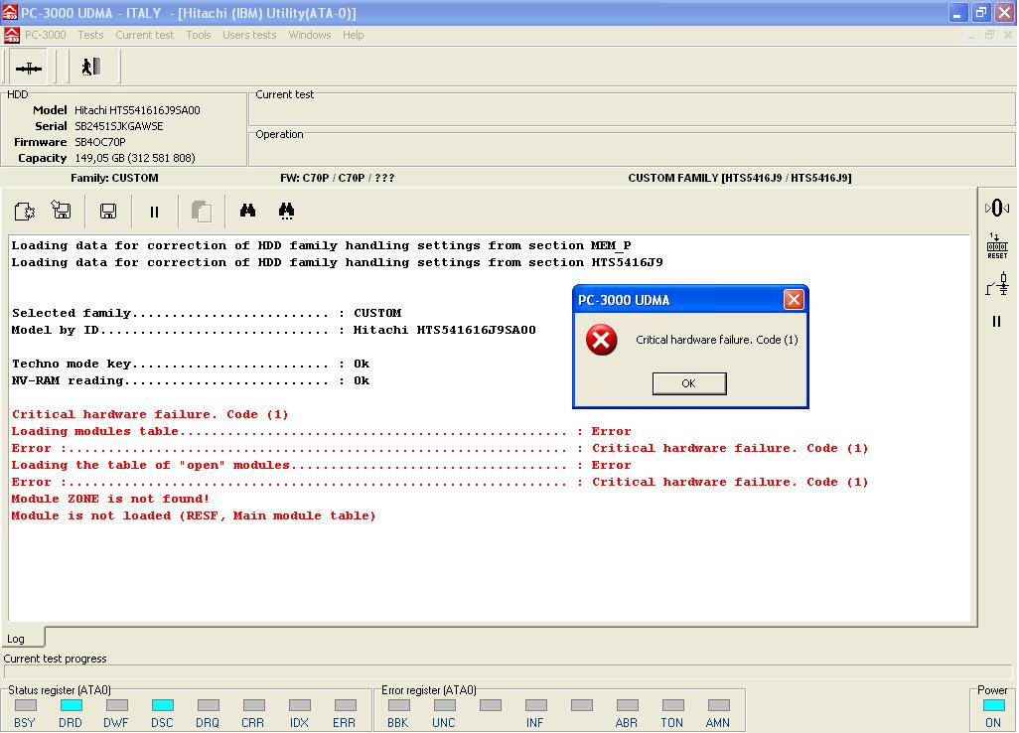1019x733 pixels.
Task: Click the power supply control icon
Action: coord(997,285)
